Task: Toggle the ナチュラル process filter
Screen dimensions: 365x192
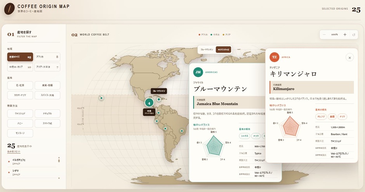Action: (x=47, y=113)
